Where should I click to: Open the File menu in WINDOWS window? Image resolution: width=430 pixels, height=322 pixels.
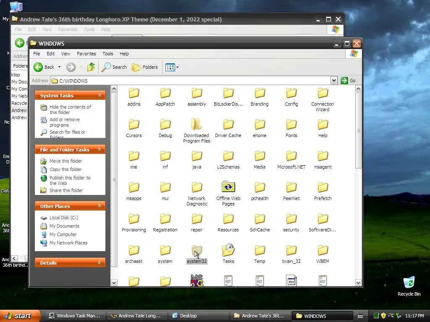(37, 54)
